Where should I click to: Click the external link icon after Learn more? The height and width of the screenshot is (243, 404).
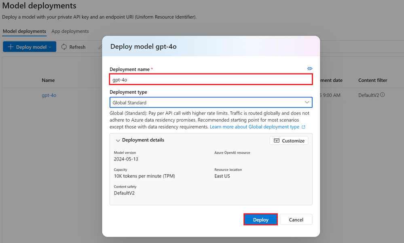304,127
